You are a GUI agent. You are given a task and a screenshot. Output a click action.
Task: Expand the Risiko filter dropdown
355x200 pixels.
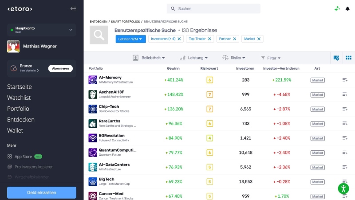point(234,58)
